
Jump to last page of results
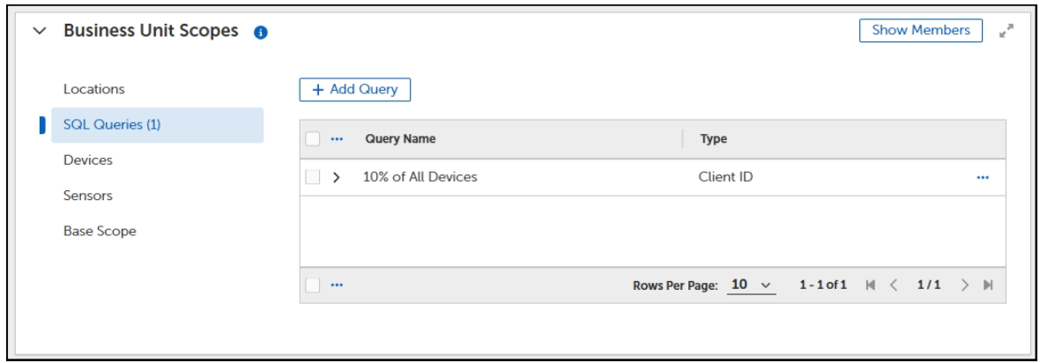[988, 285]
